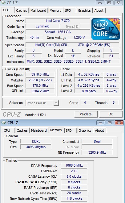Click the Validate button
125x203 pixels.
coord(86,114)
